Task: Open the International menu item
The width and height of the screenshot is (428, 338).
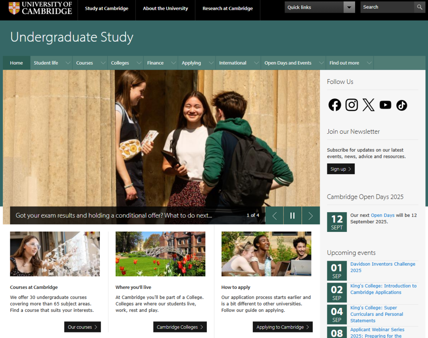Action: pyautogui.click(x=233, y=63)
